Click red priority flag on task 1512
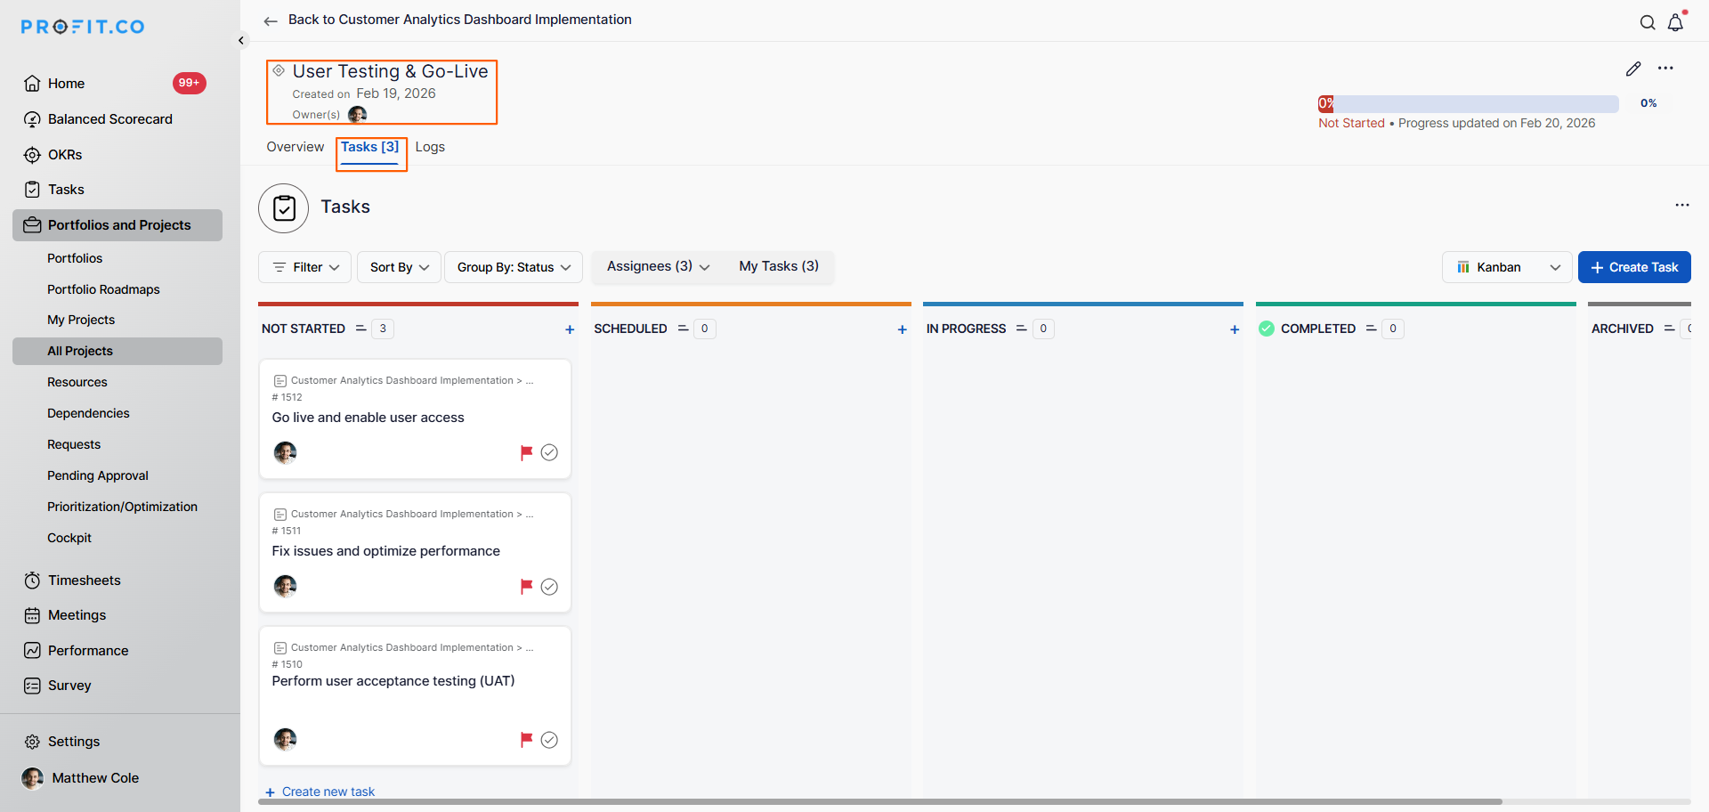The height and width of the screenshot is (812, 1709). pos(526,452)
